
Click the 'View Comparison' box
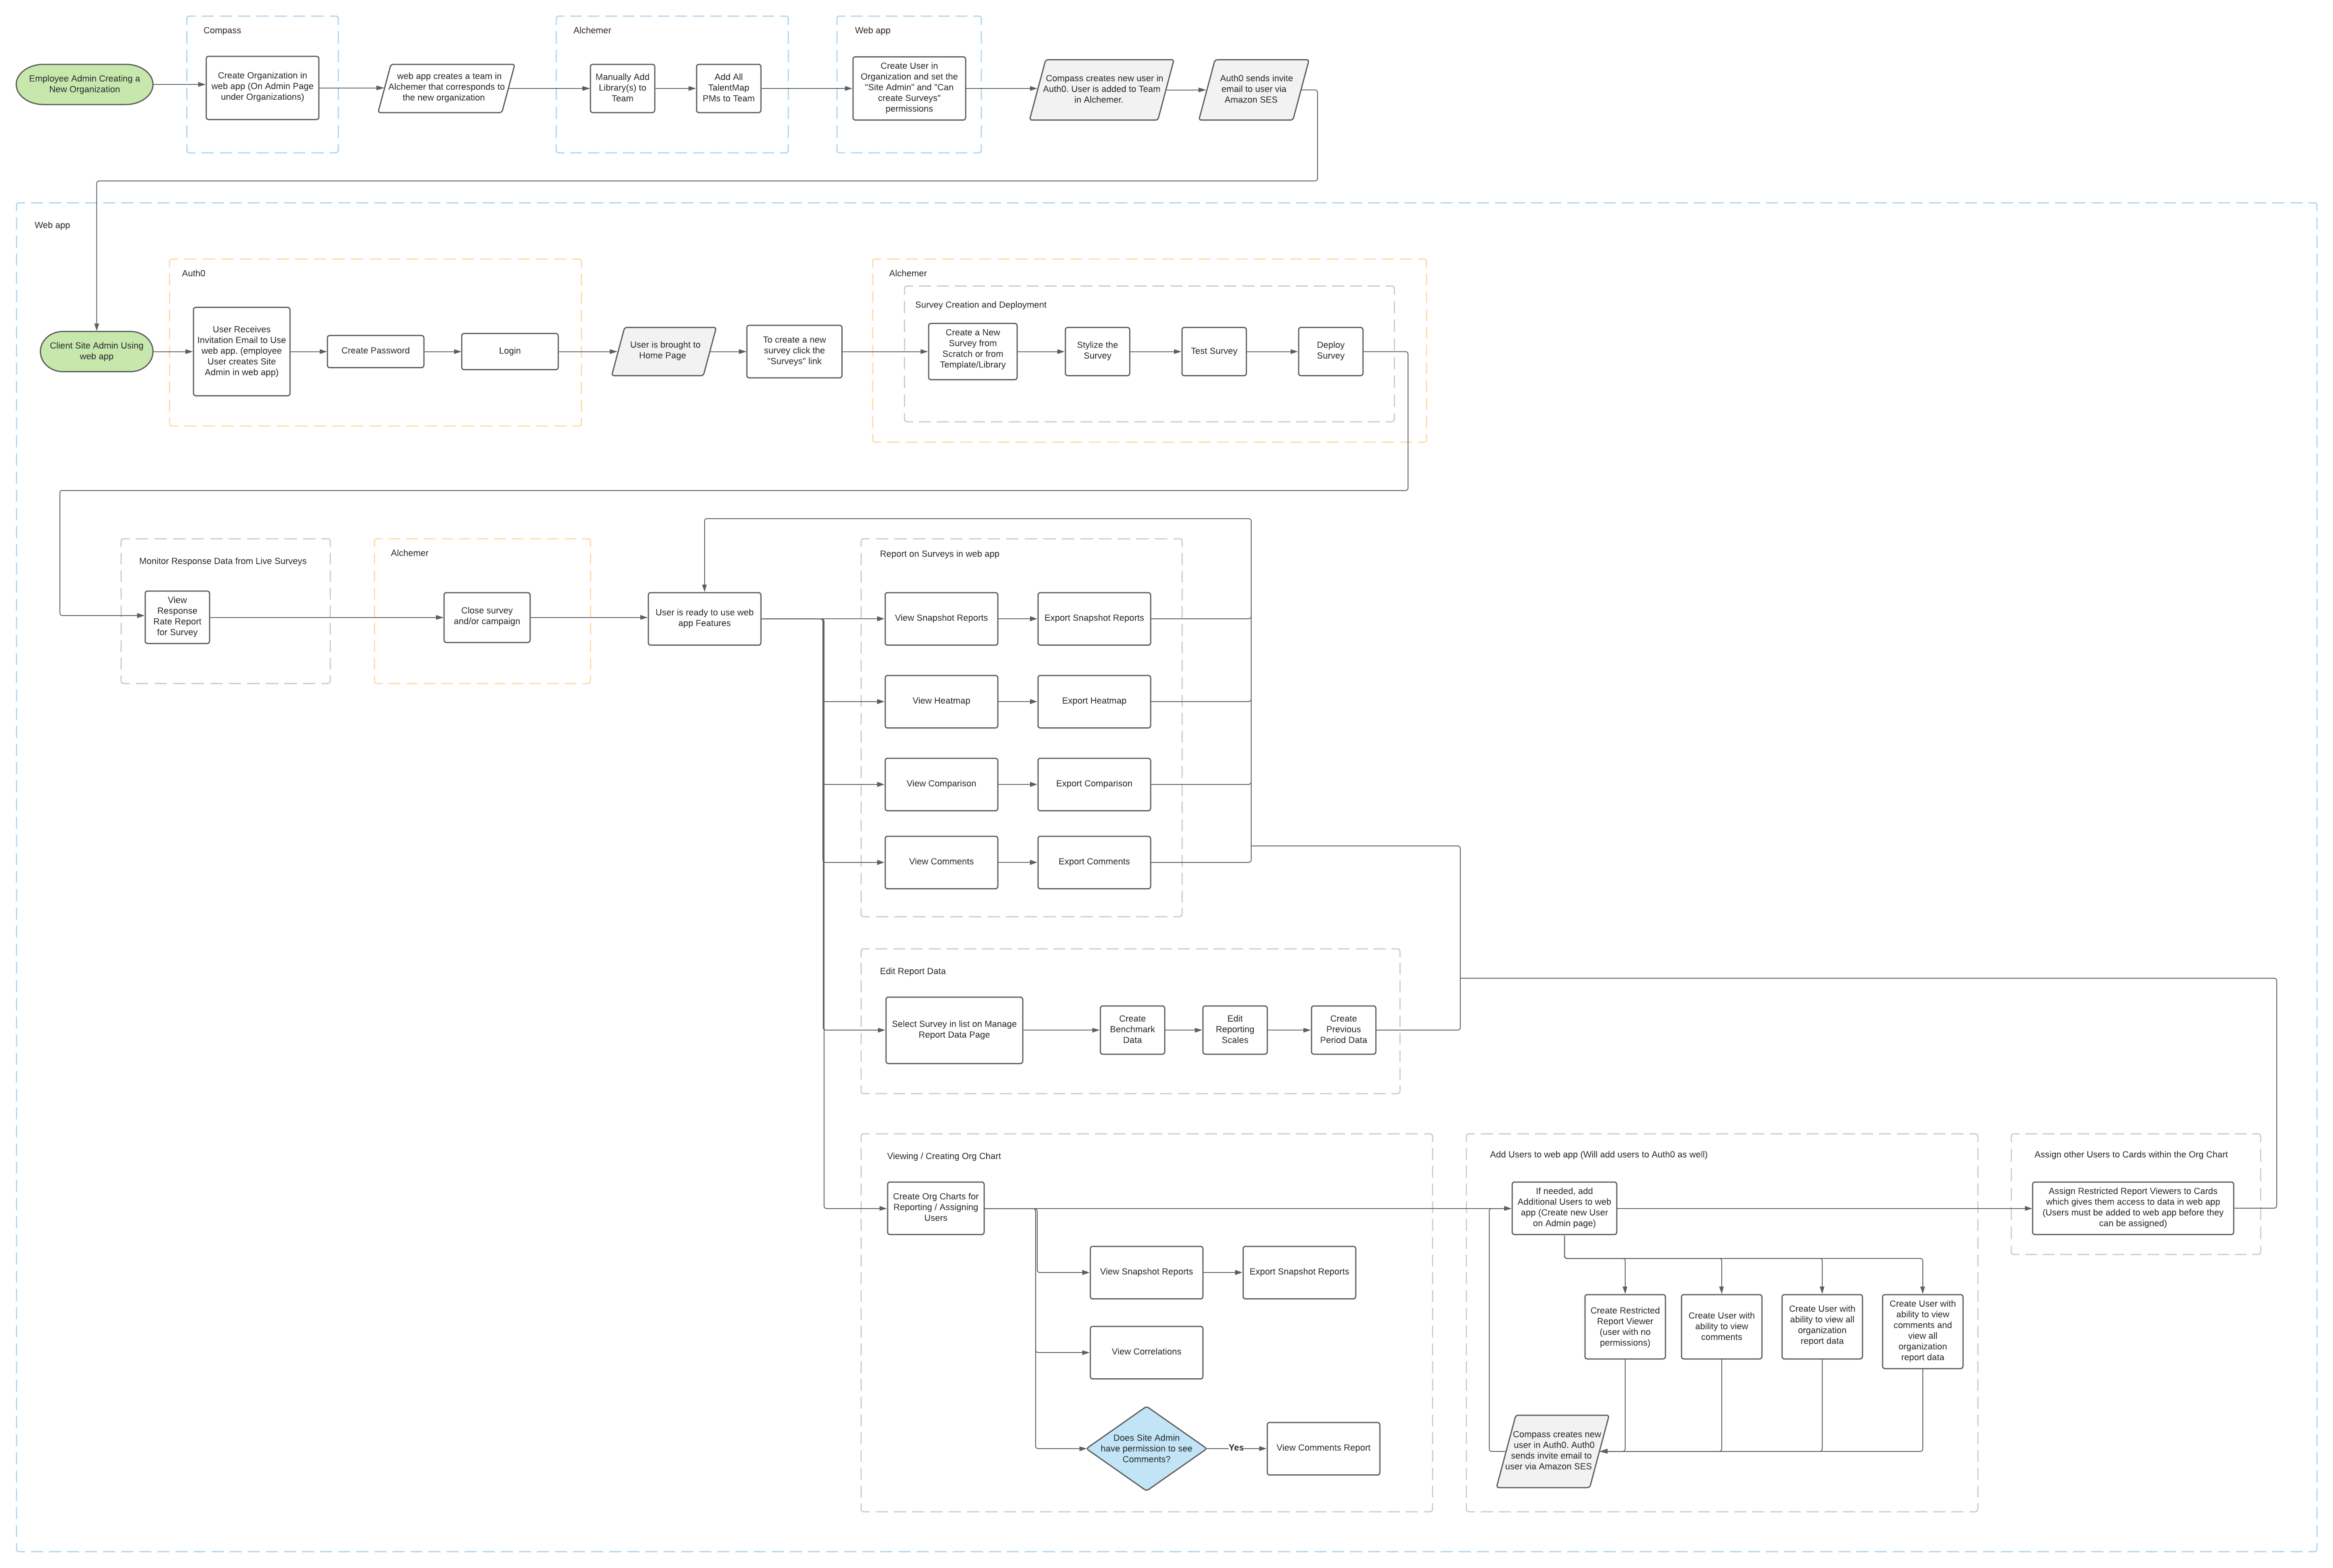click(941, 784)
